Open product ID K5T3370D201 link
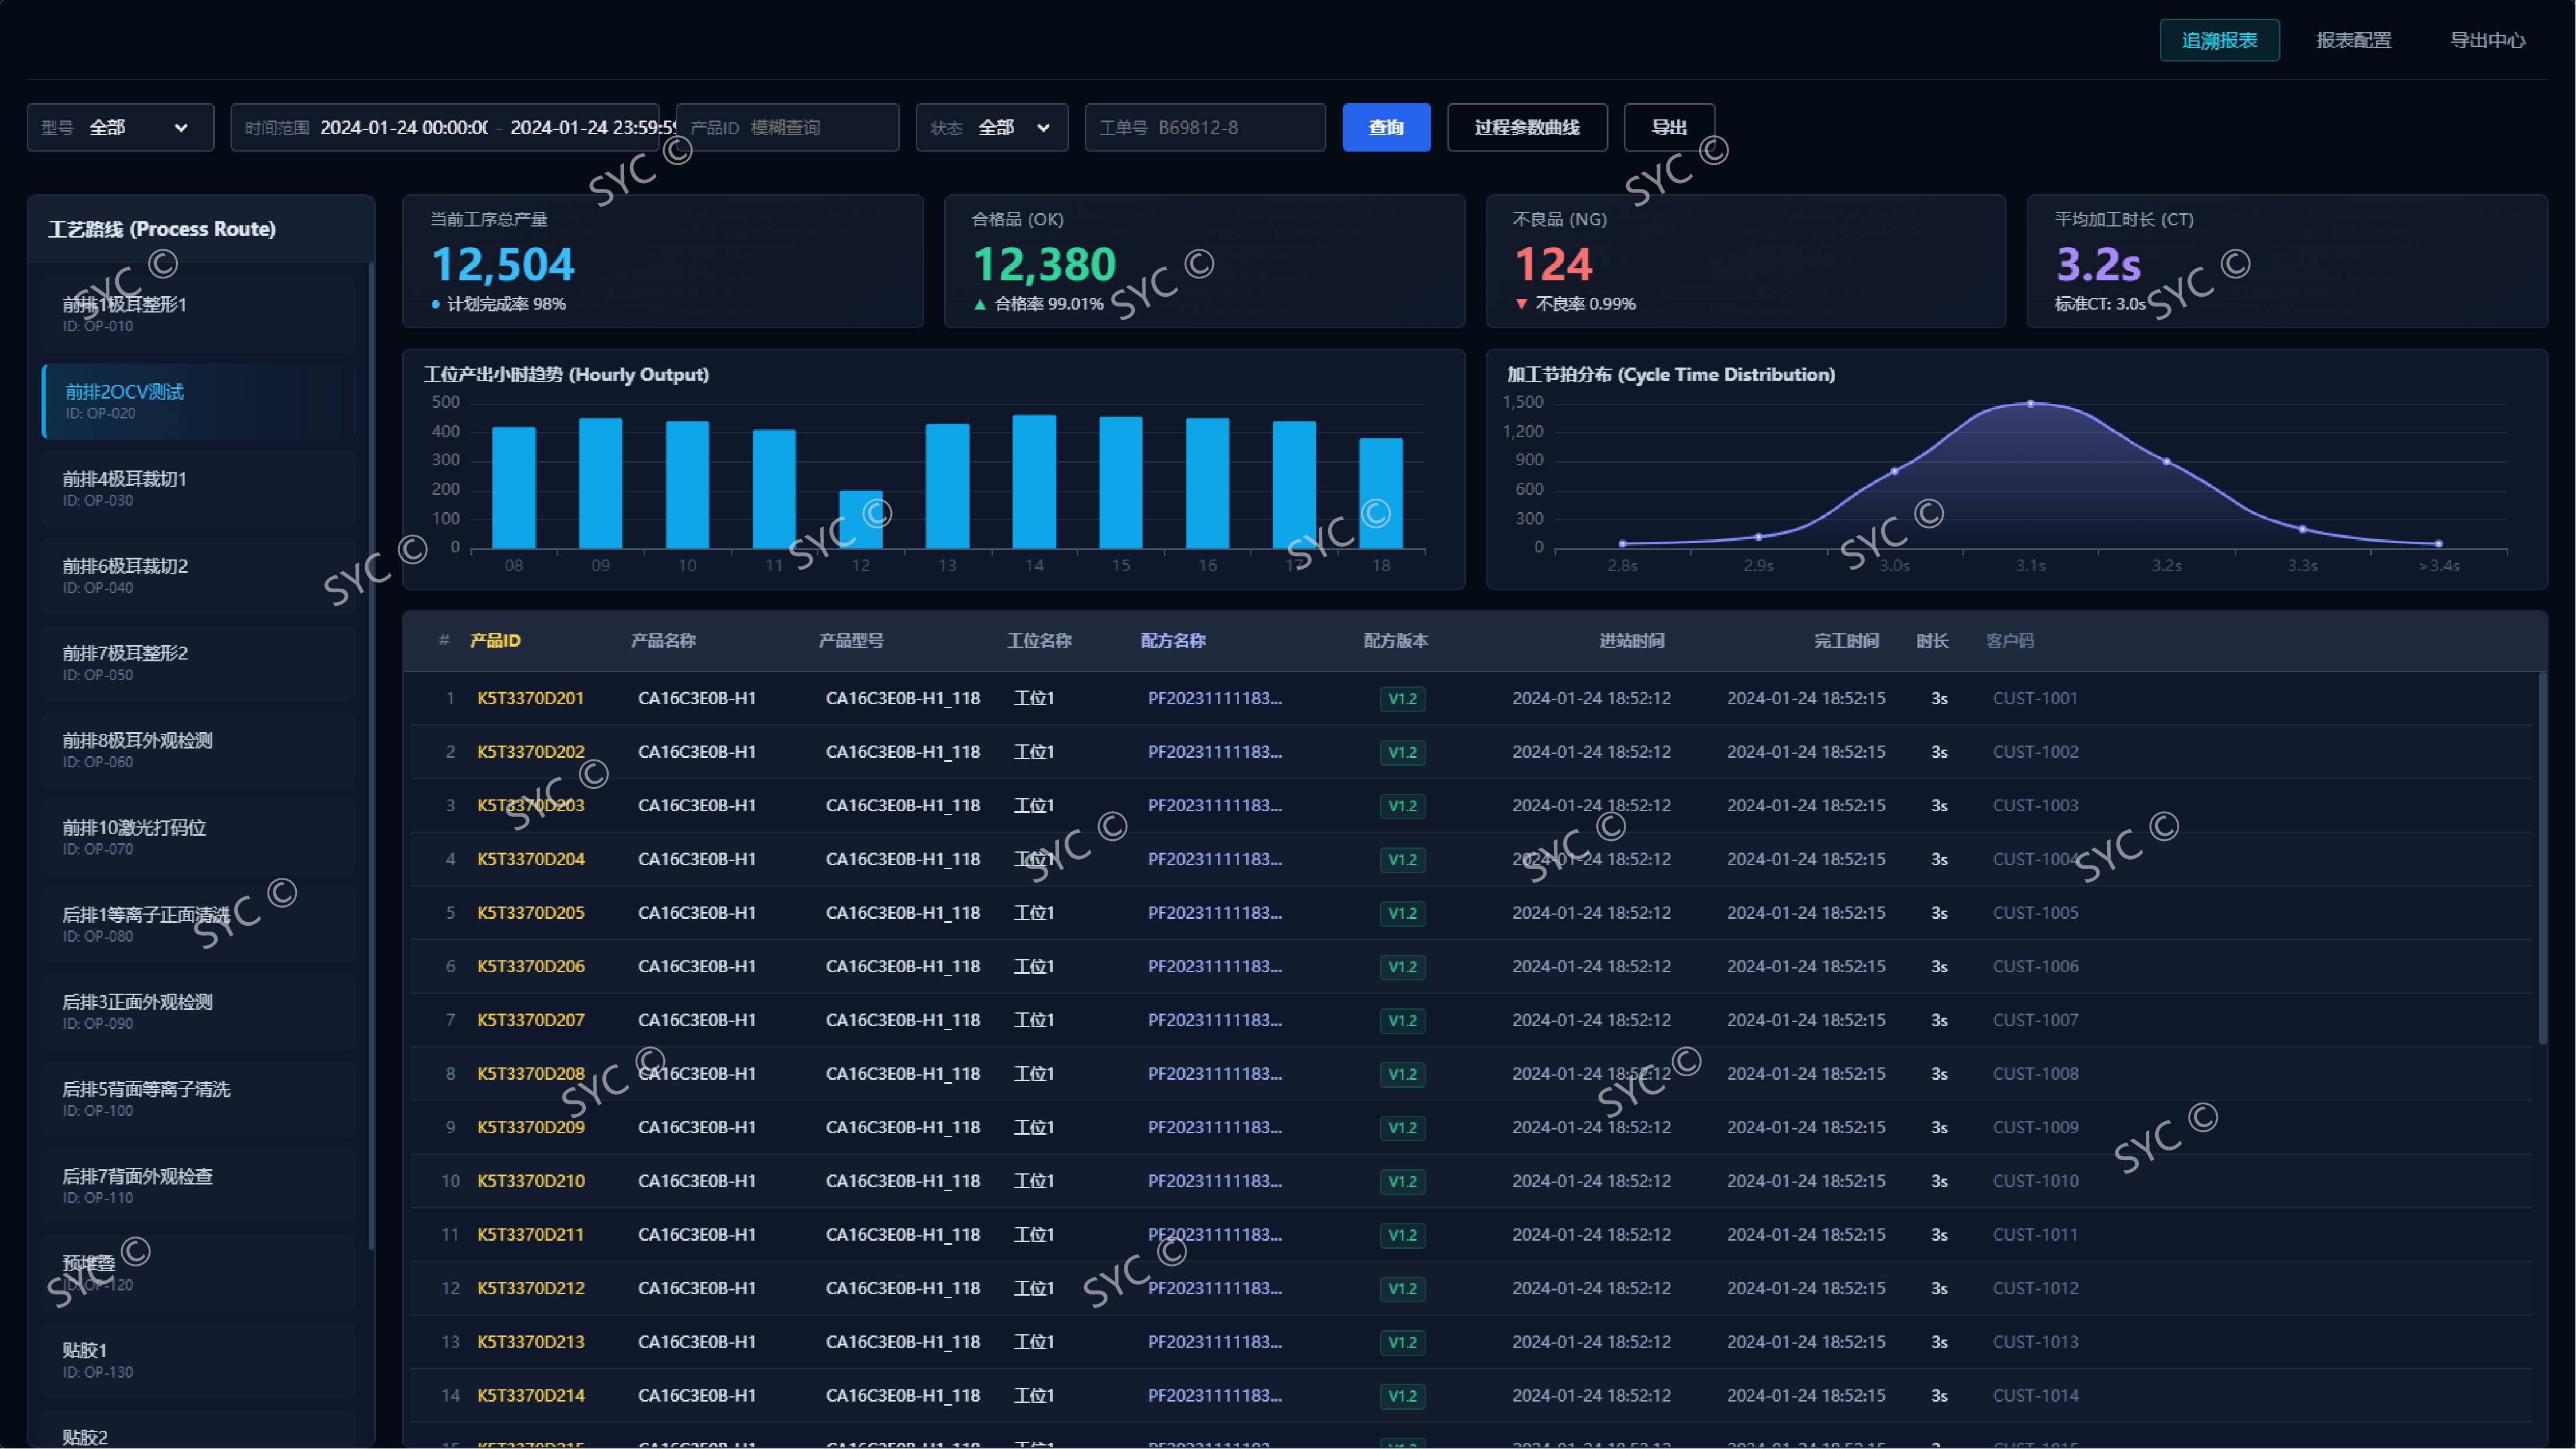The width and height of the screenshot is (2576, 1449). 530,698
